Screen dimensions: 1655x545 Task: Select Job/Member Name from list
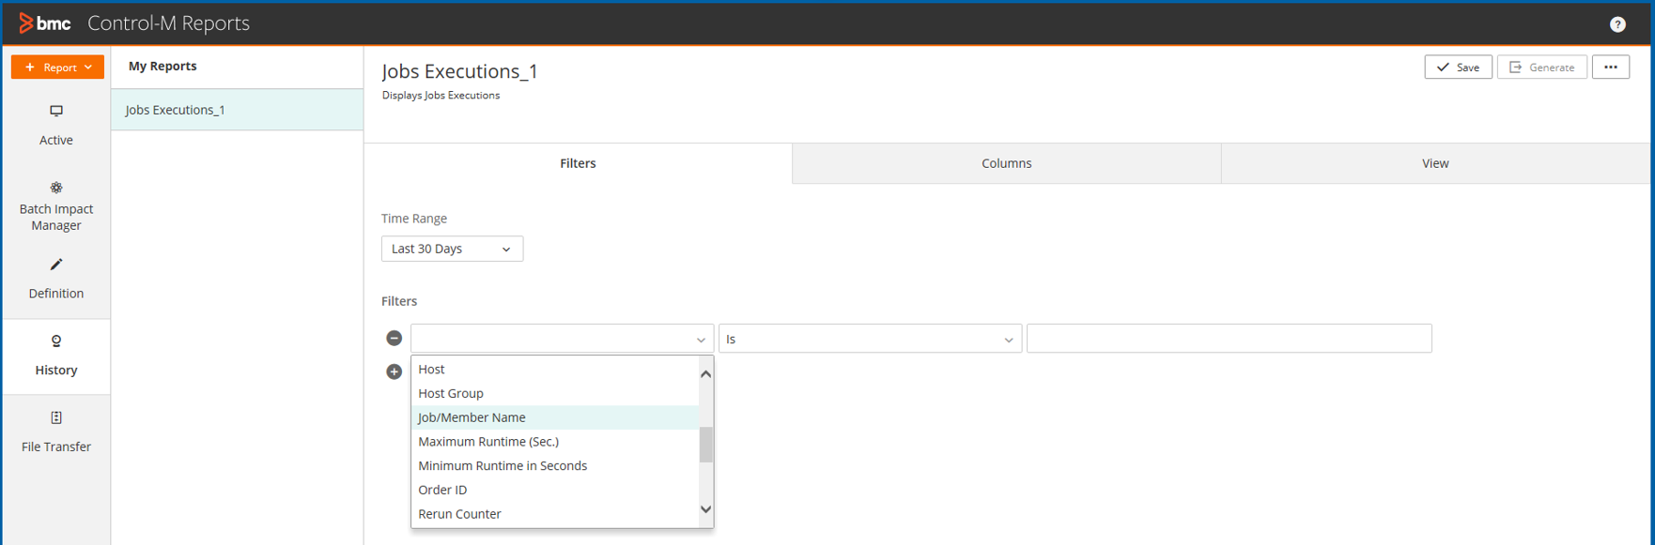coord(472,417)
